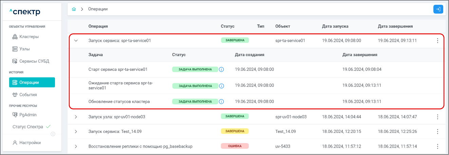The width and height of the screenshot is (449, 155).
Task: Open the PgAdmin resource link
Action: (x=27, y=115)
